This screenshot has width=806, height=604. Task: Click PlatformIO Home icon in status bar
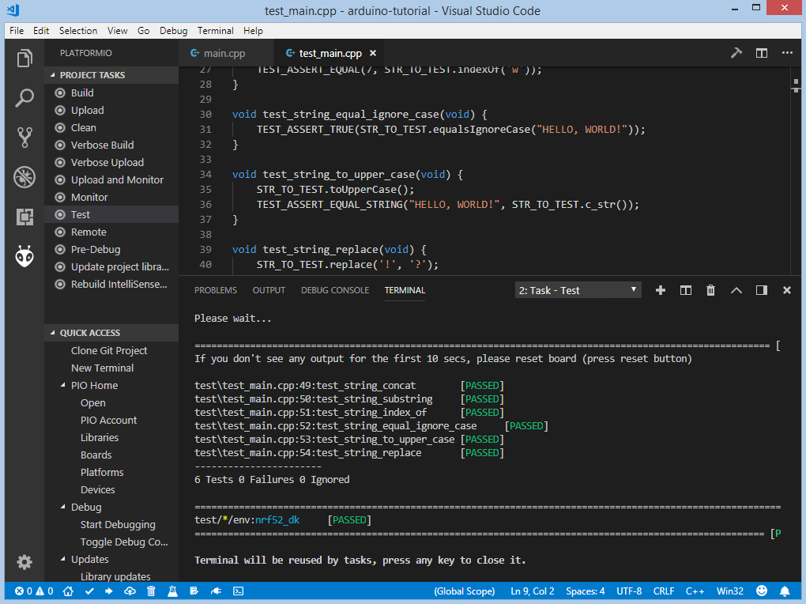click(x=68, y=591)
